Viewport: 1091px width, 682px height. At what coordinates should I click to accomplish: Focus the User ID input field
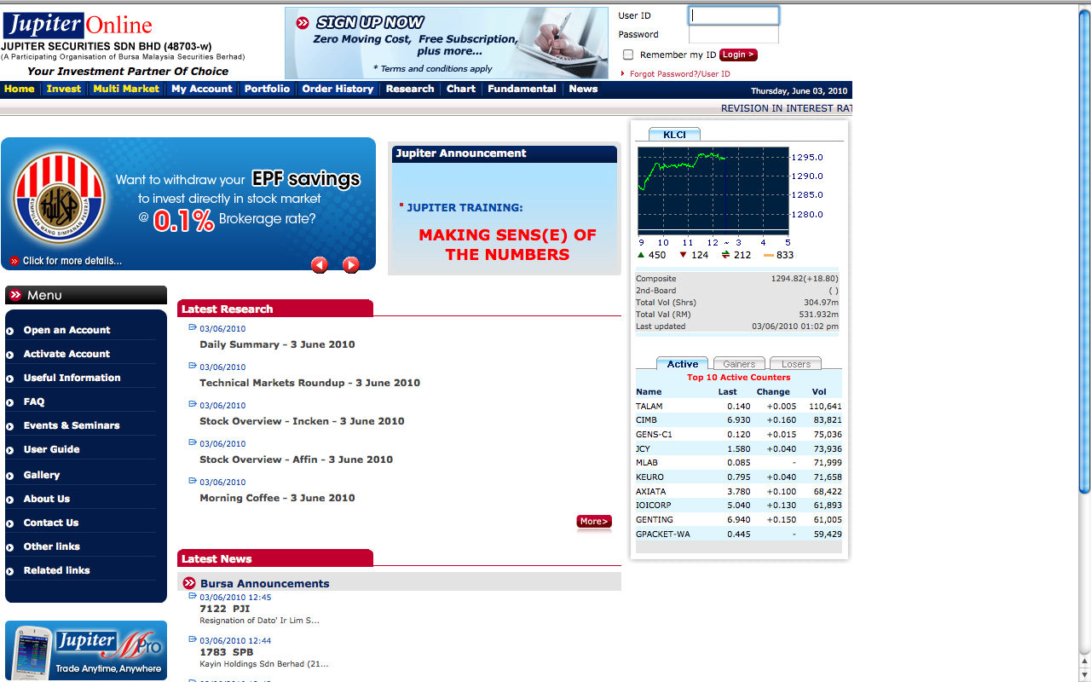(x=734, y=15)
